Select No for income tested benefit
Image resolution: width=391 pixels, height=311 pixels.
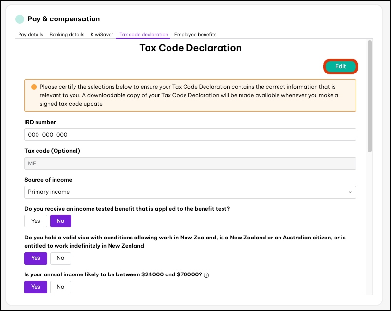(60, 221)
